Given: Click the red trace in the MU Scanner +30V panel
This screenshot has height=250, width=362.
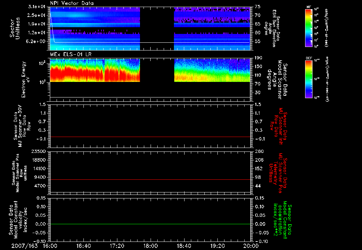Looking at the screenshot, I should [x=150, y=137].
